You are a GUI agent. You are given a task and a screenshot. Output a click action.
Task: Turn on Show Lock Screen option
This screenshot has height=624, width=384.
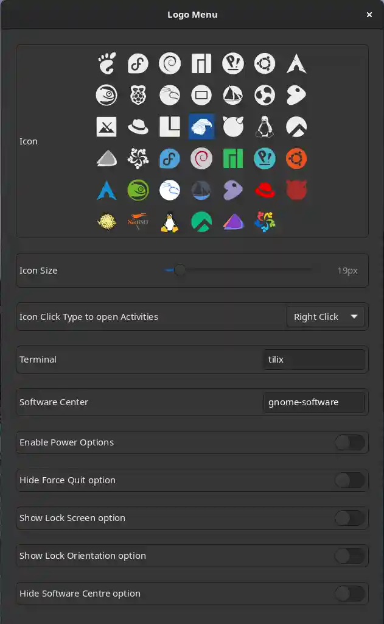[350, 518]
